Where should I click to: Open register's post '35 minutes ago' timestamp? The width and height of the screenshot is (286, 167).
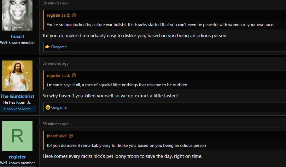coord(55,124)
